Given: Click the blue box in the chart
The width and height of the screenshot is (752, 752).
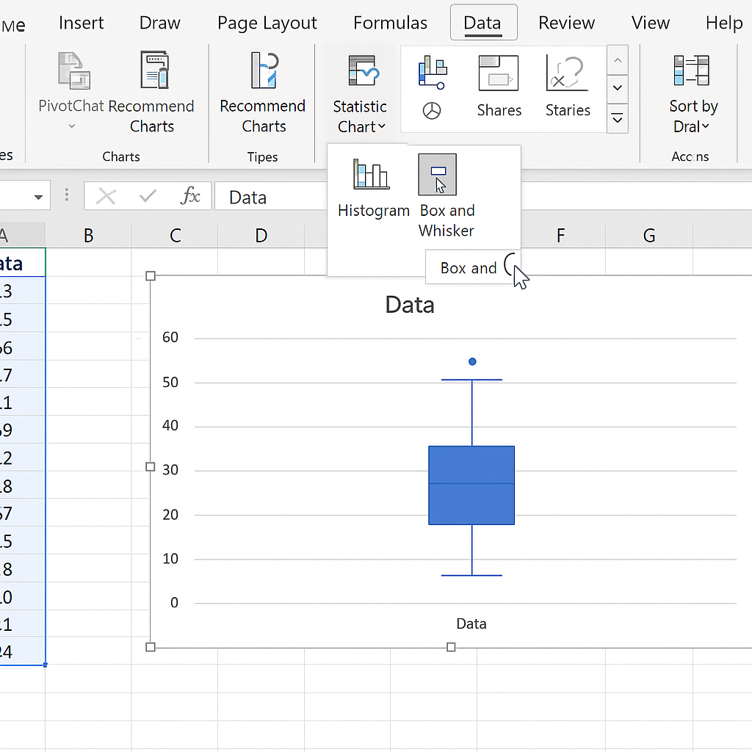Looking at the screenshot, I should pyautogui.click(x=471, y=485).
